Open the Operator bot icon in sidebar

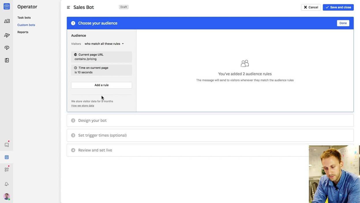tap(7, 157)
